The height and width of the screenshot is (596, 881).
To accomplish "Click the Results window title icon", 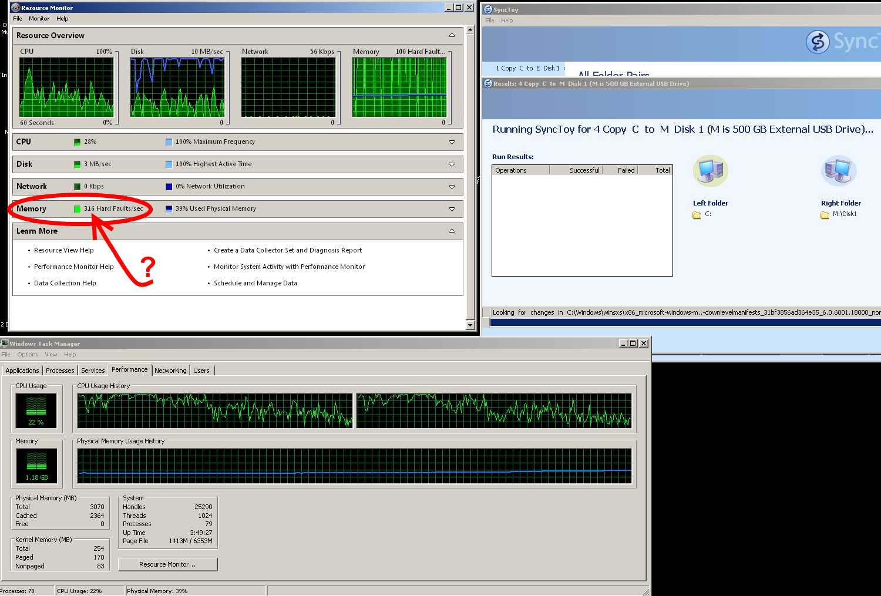I will pyautogui.click(x=487, y=83).
